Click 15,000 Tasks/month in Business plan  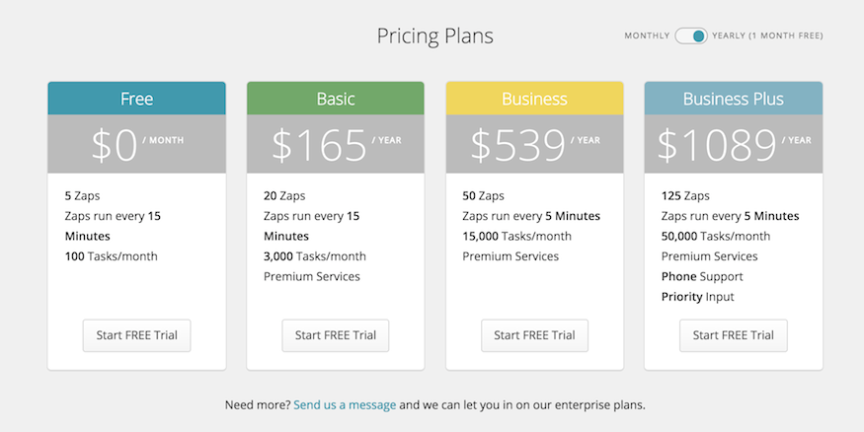[x=516, y=236]
